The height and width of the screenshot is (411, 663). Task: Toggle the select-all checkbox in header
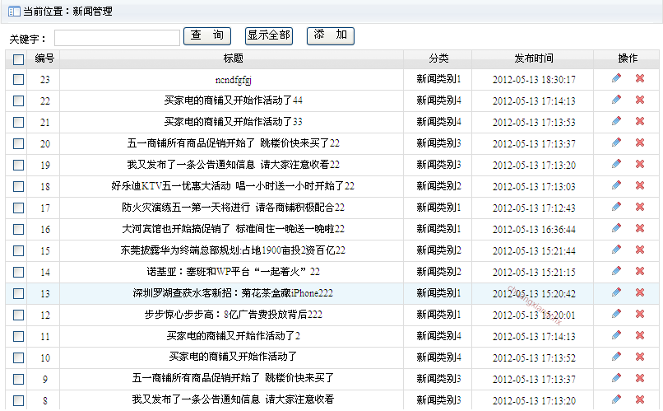click(x=18, y=59)
